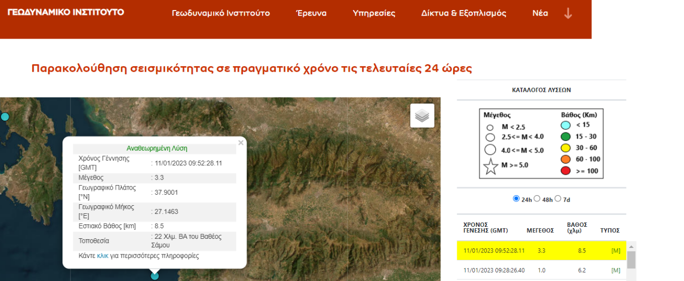Click the catalog list scrollbar up arrow

[631, 246]
